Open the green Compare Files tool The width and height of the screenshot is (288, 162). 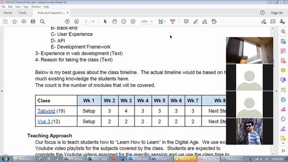coord(283,90)
